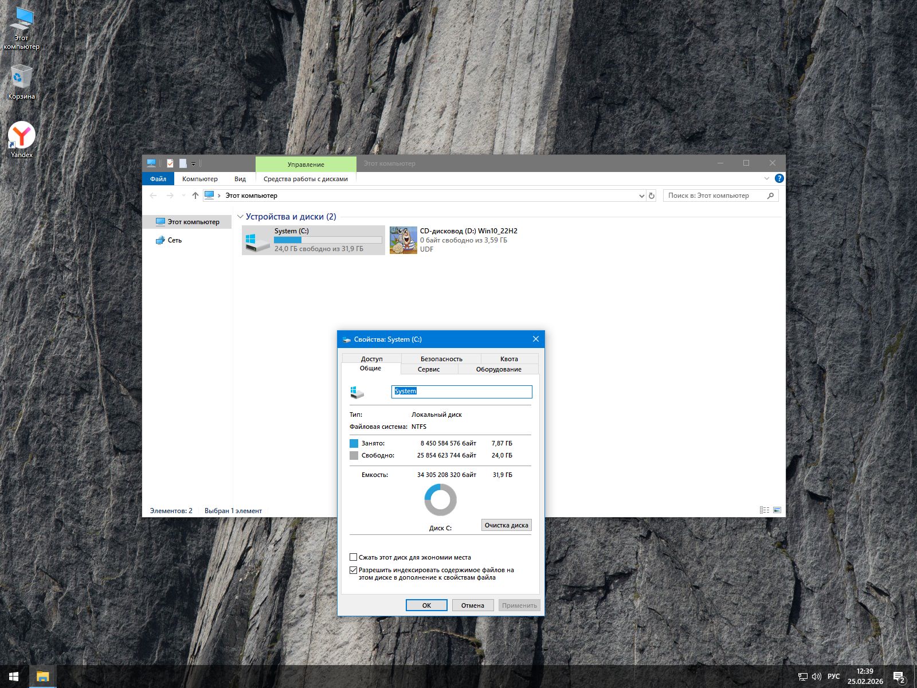Disable the allow file content indexing checkbox
The image size is (917, 688).
354,570
